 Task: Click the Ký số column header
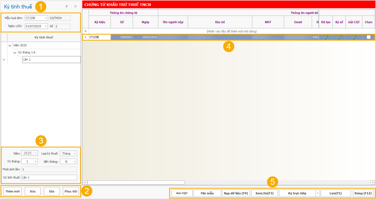pyautogui.click(x=339, y=22)
